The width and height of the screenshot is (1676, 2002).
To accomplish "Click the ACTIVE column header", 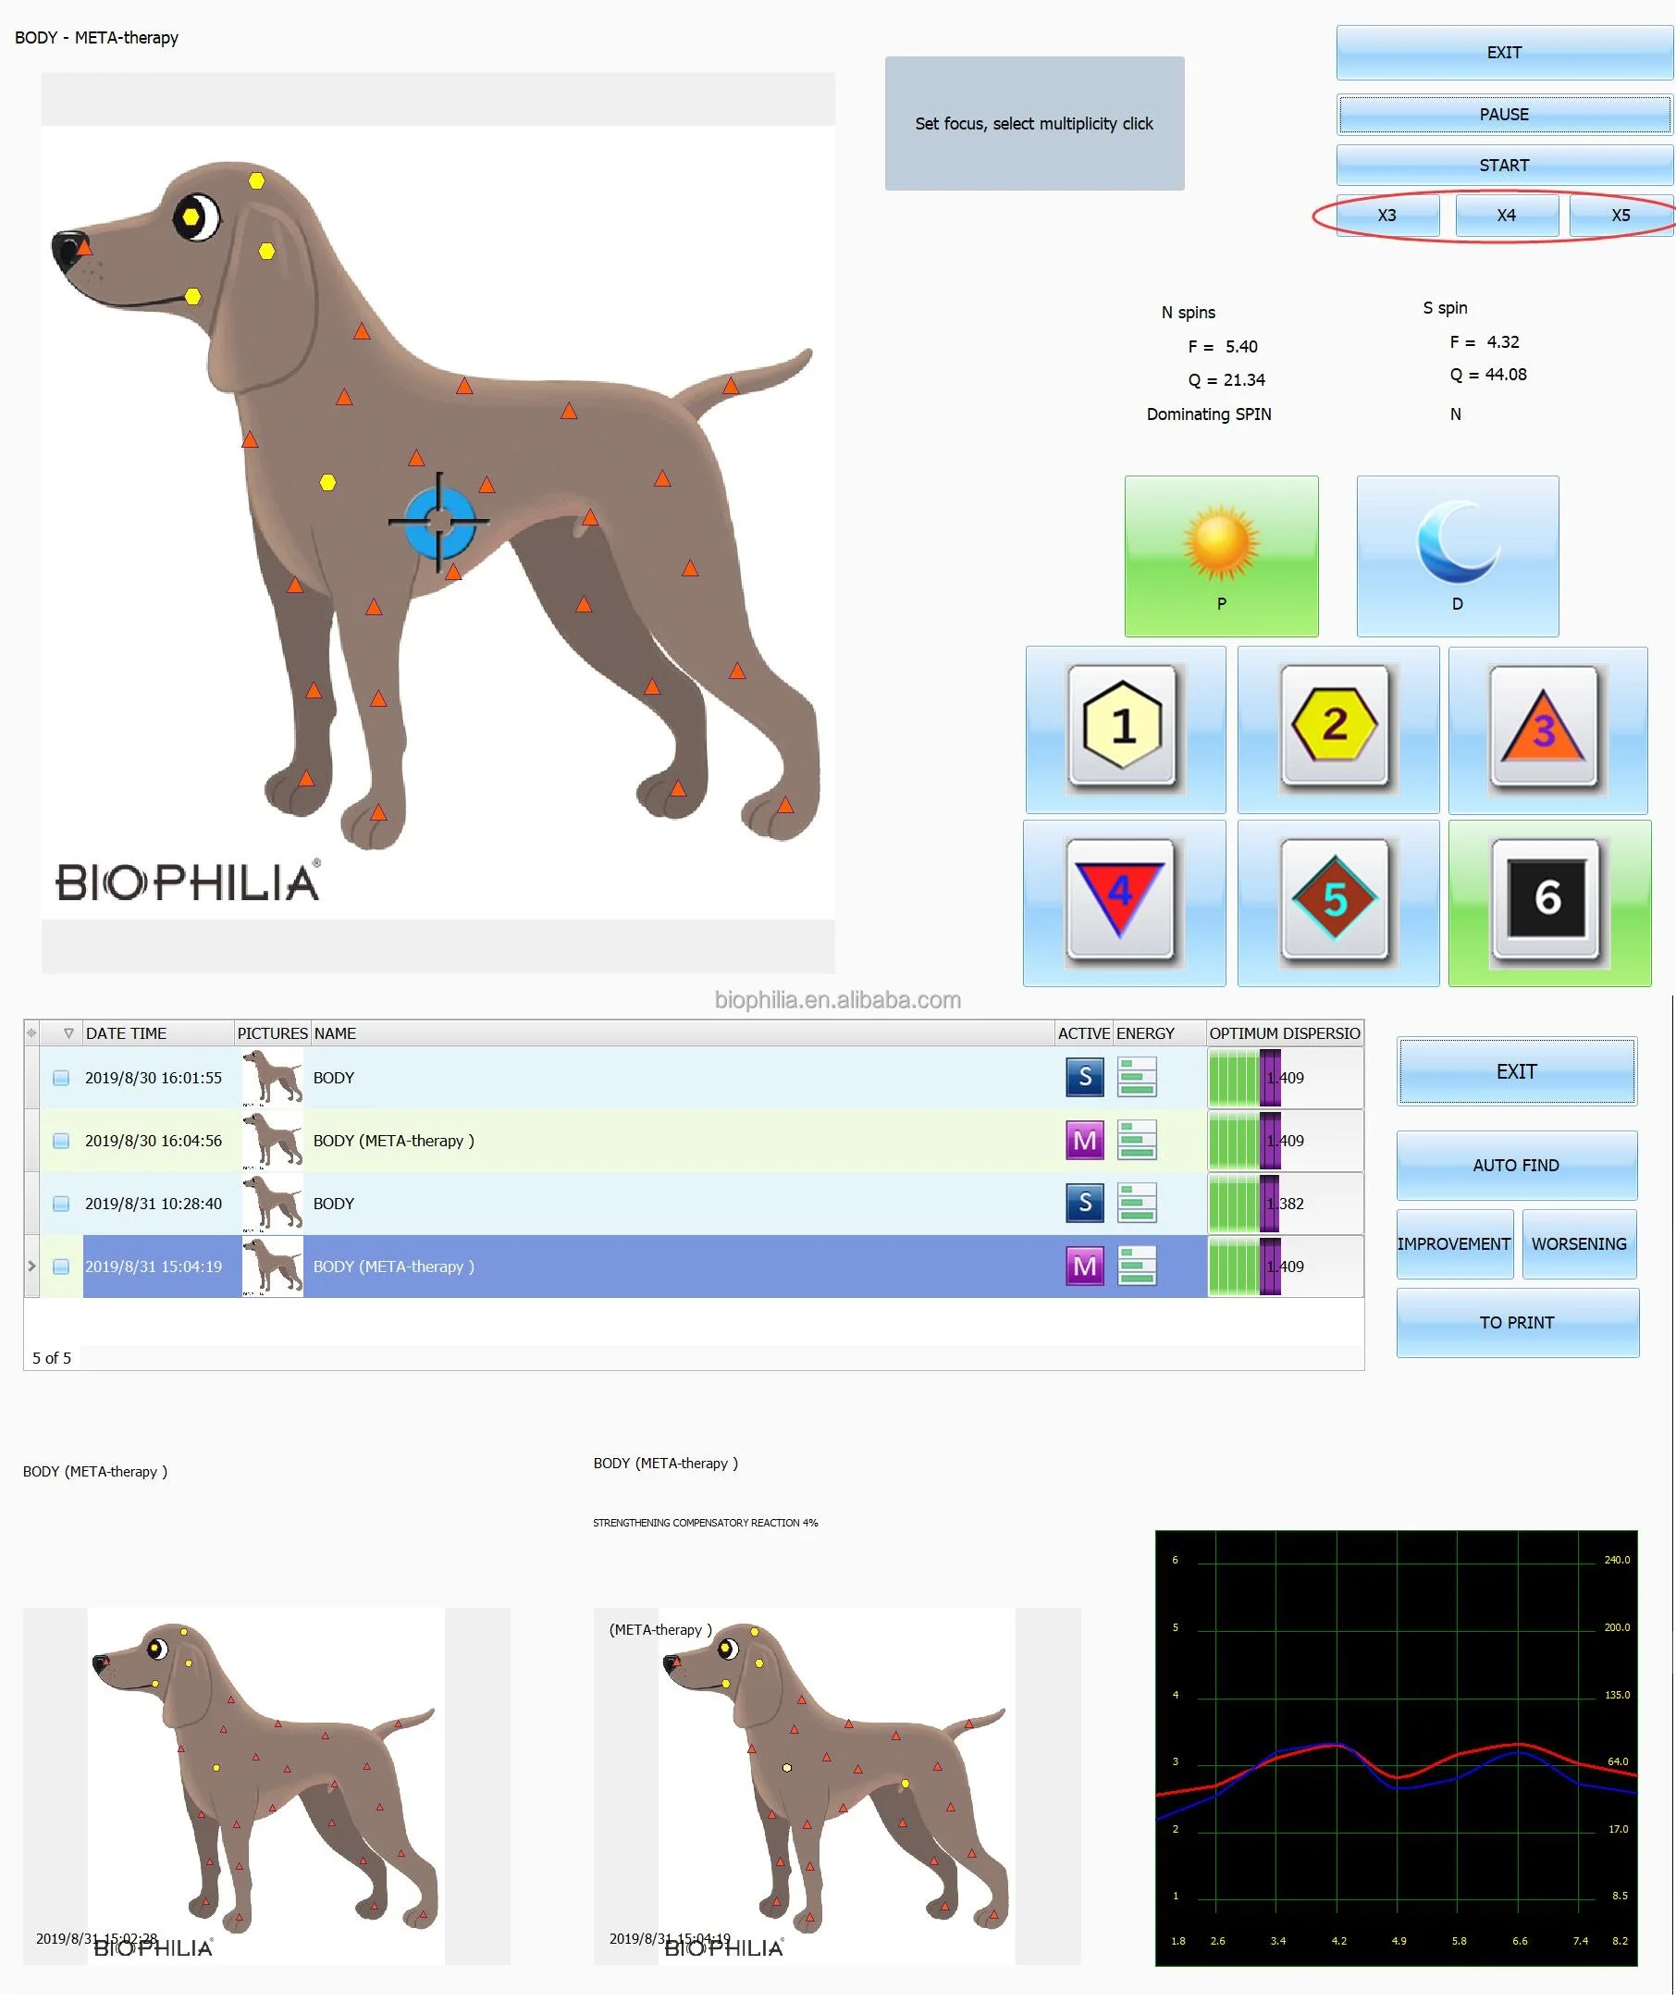I will 1083,1033.
